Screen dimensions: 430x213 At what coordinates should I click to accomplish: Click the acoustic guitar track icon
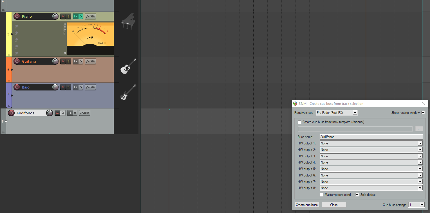(x=128, y=67)
